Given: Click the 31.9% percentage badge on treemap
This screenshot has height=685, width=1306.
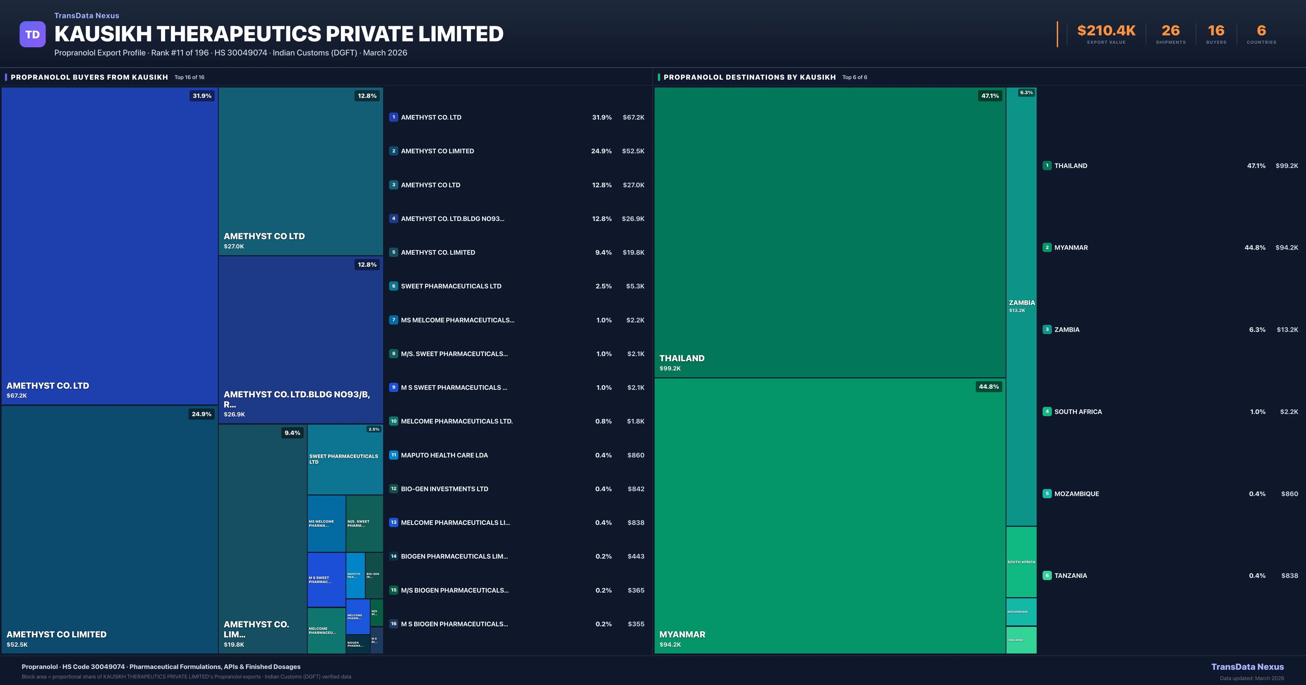Looking at the screenshot, I should 202,96.
